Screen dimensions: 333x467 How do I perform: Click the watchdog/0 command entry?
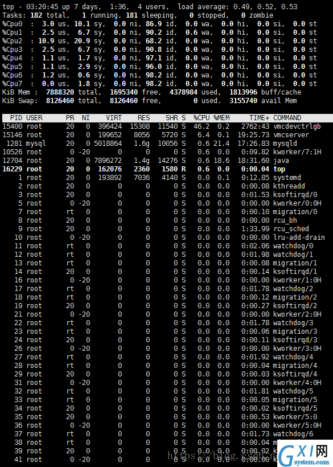coord(293,246)
